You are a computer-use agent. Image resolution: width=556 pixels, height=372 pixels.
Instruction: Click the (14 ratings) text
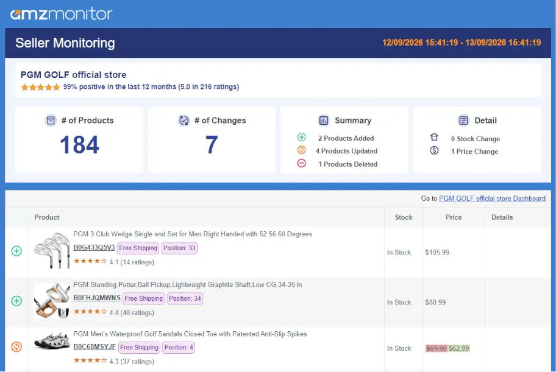tap(137, 262)
